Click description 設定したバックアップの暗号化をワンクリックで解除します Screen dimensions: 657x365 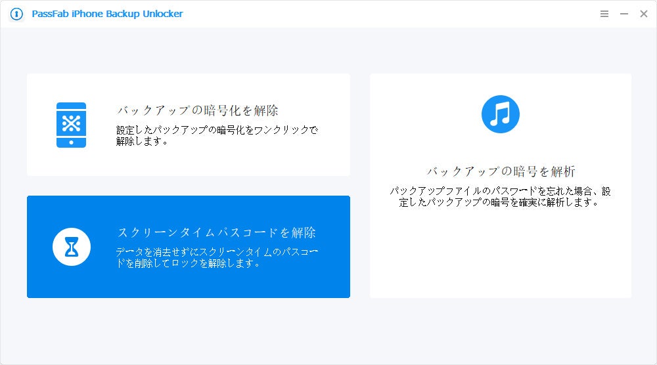[x=217, y=136]
